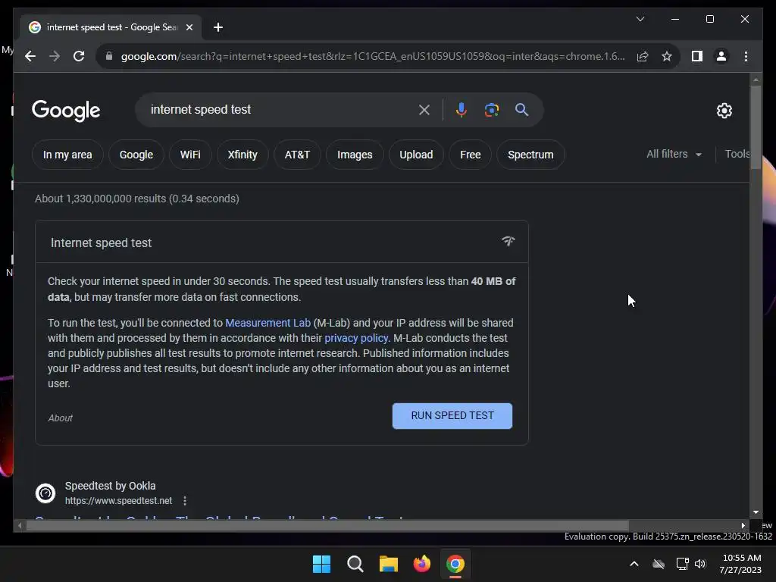Screen dimensions: 776x582
Task: Show hidden system tray icons
Action: (x=634, y=564)
